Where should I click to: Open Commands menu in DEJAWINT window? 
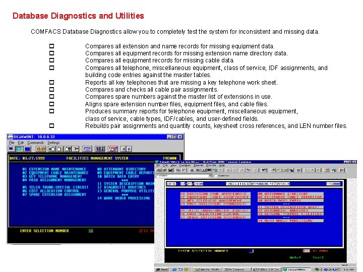click(35, 143)
